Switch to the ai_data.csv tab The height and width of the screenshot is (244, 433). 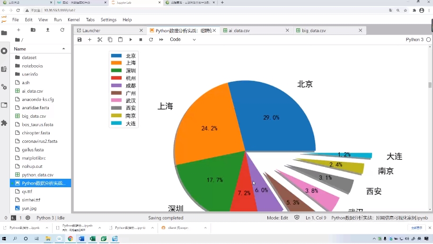tap(239, 30)
